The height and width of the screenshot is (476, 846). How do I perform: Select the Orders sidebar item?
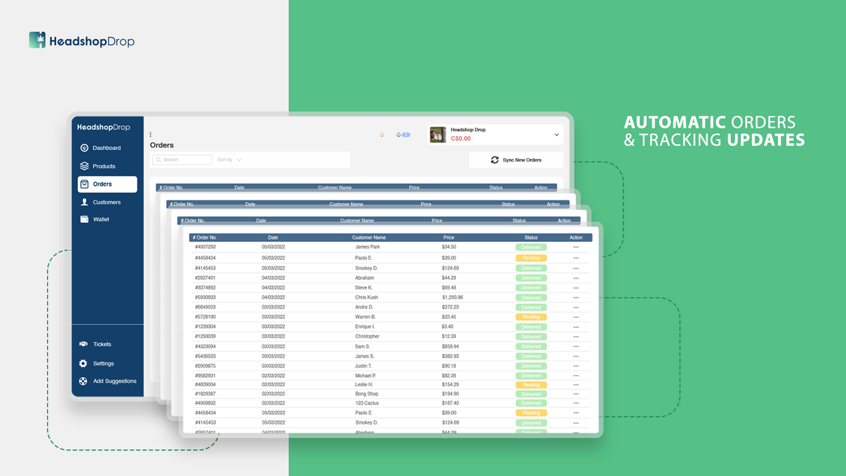coord(107,184)
